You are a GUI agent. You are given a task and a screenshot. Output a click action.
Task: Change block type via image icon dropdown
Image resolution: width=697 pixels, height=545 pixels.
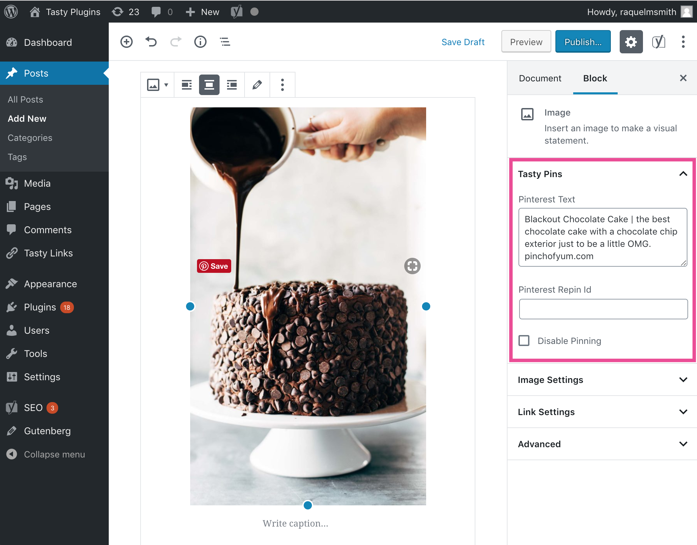[157, 85]
